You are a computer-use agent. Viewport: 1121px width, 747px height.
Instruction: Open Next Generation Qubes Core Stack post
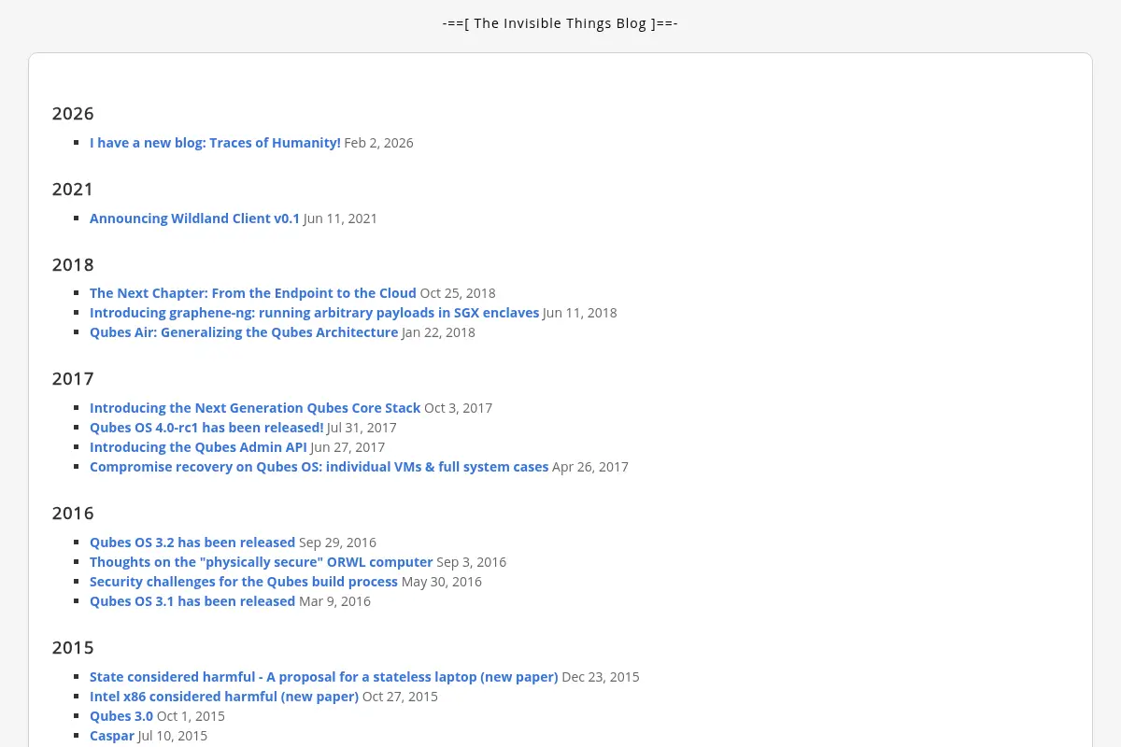pyautogui.click(x=255, y=408)
